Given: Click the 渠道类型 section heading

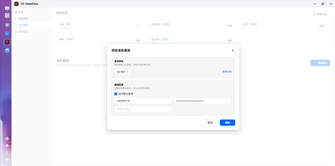Looking at the screenshot, I should click(x=119, y=61).
